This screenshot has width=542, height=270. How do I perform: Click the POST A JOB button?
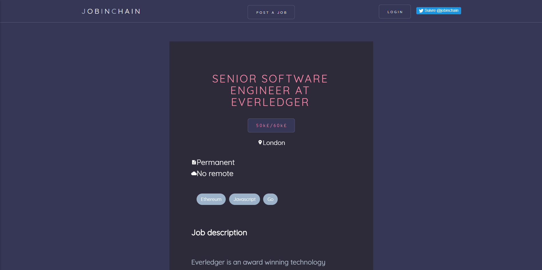coord(271,12)
